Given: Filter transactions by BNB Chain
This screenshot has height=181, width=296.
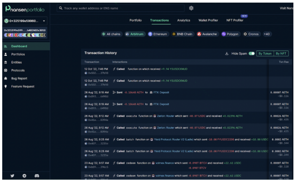Looking at the screenshot, I should pyautogui.click(x=183, y=34).
